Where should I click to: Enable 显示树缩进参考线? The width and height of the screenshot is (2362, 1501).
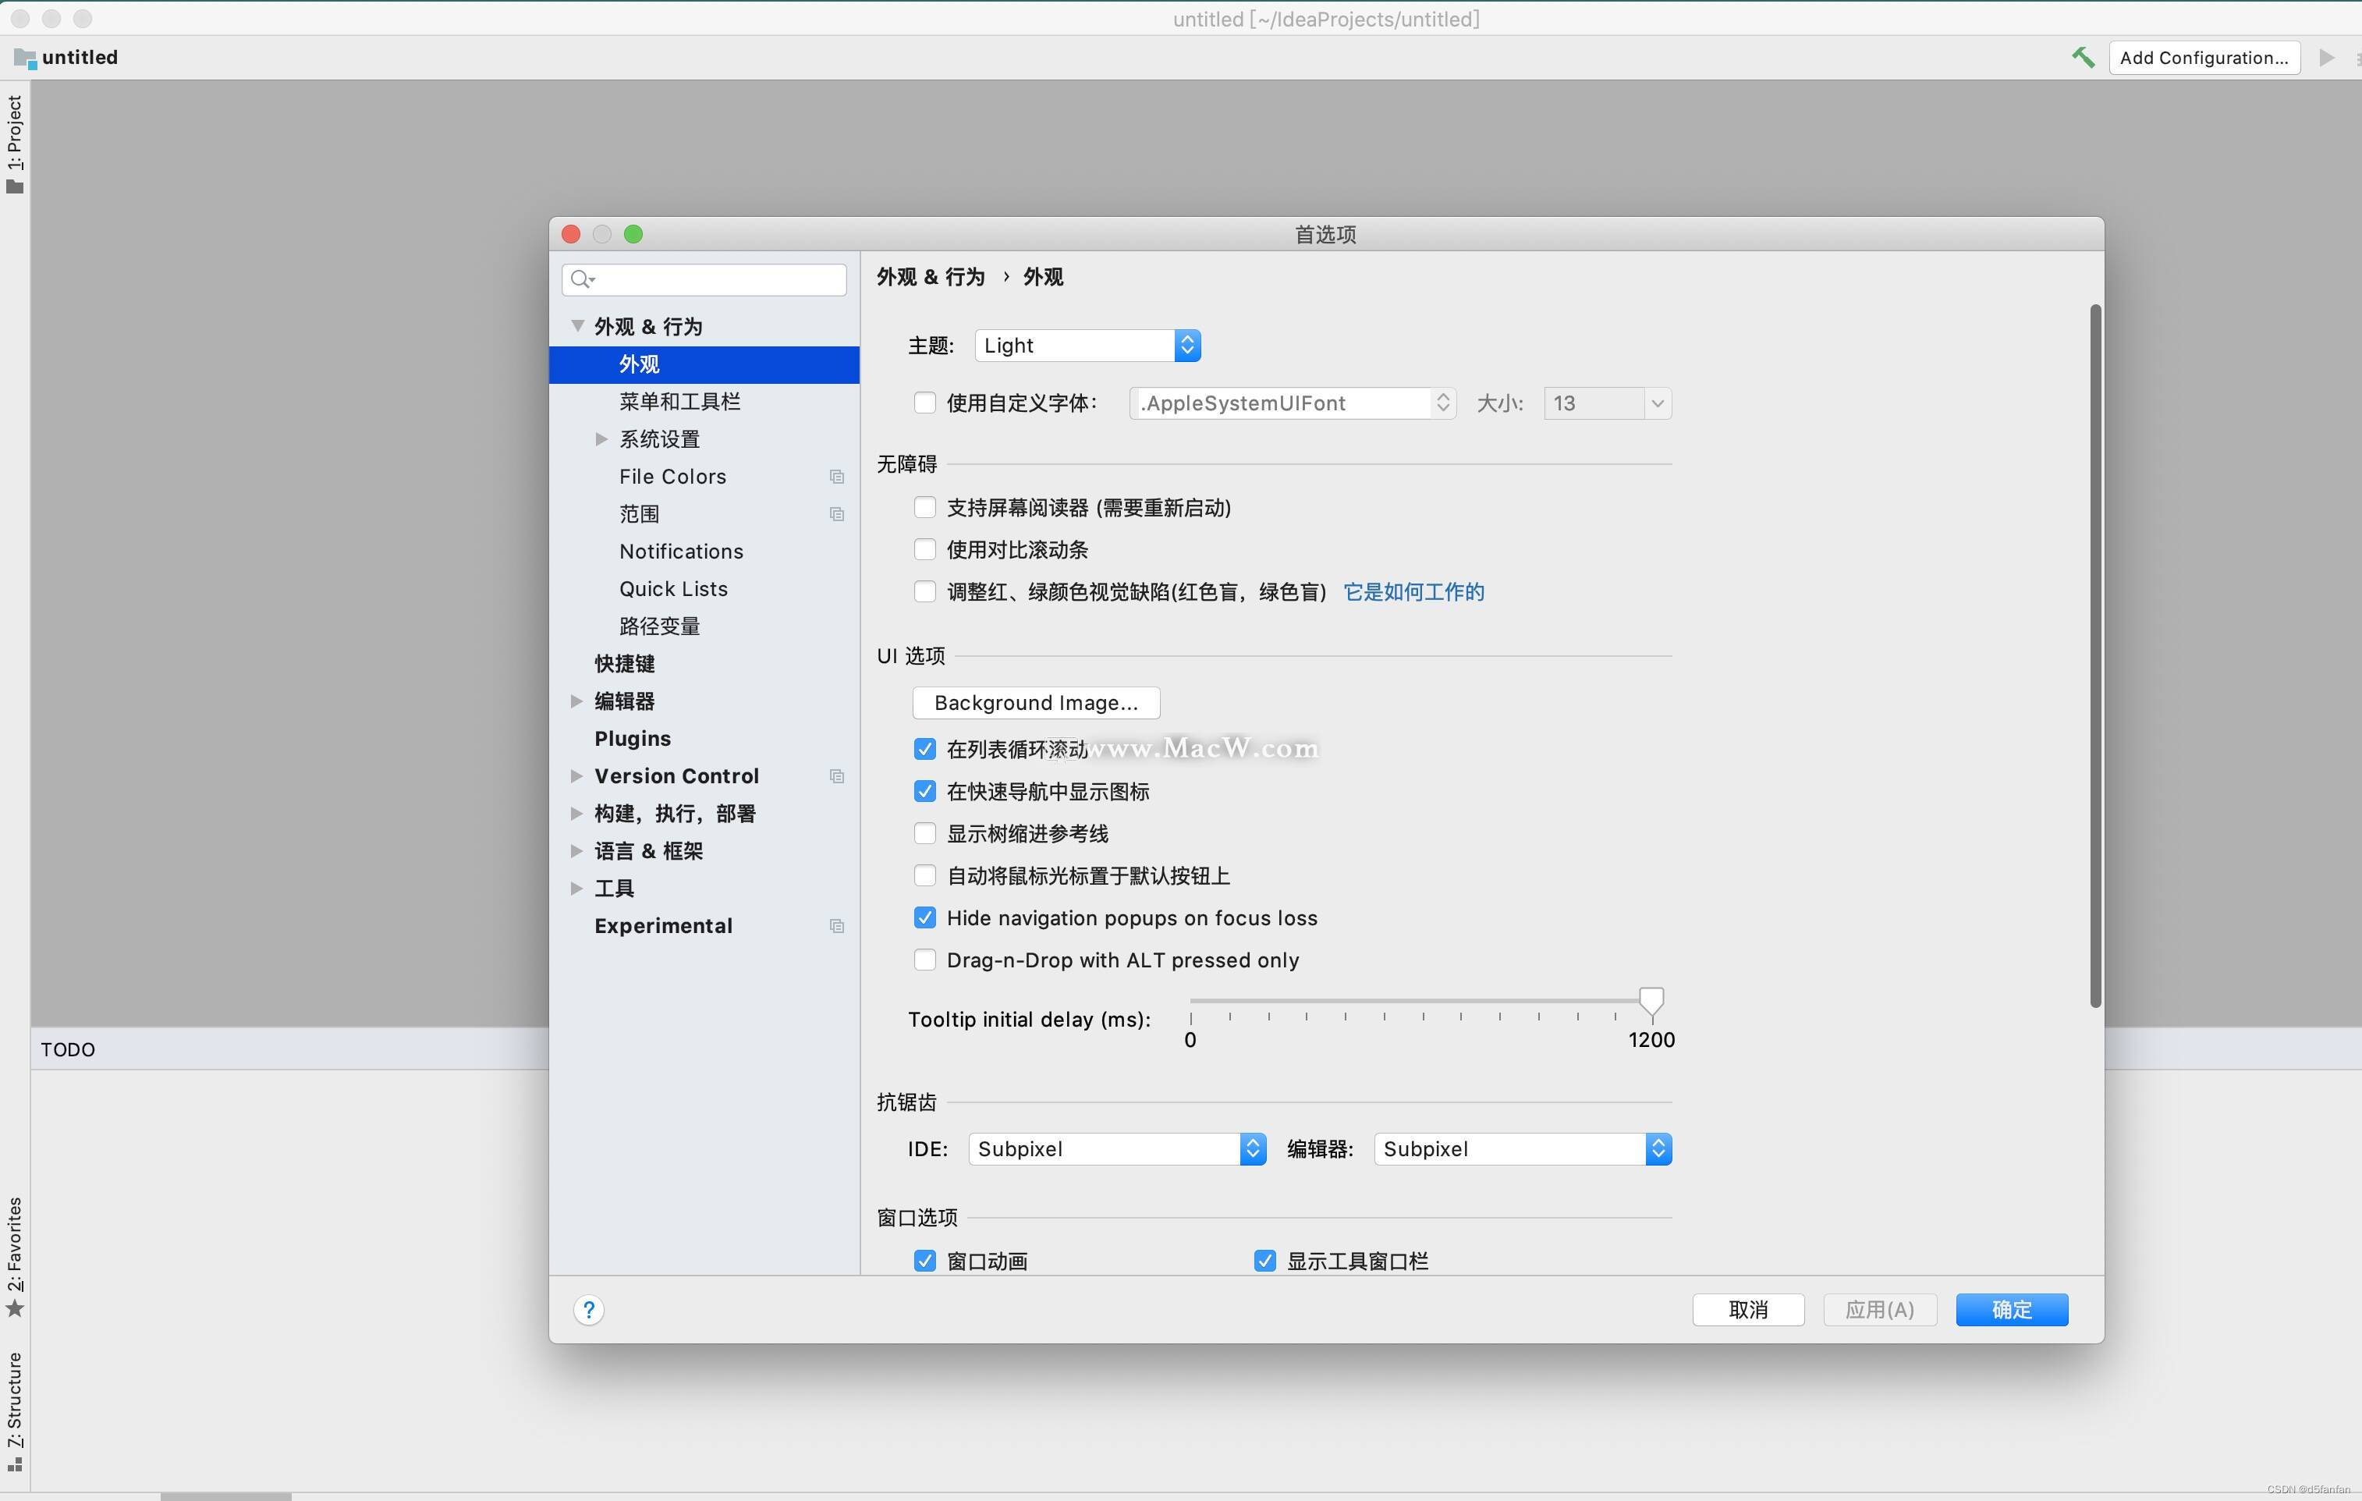(x=925, y=833)
